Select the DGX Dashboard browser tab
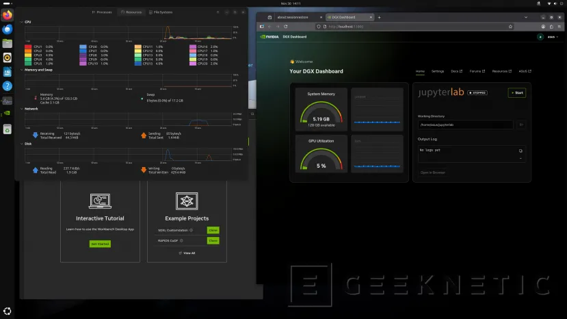567x319 pixels. pos(350,17)
